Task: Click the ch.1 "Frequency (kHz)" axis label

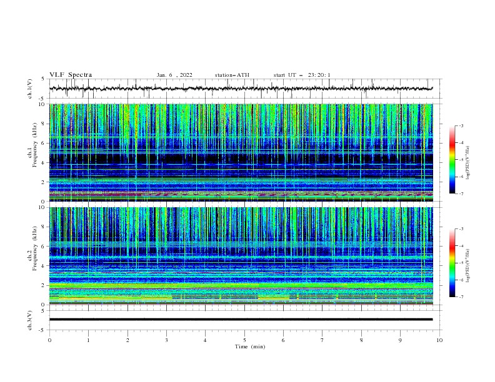Action: click(x=35, y=145)
